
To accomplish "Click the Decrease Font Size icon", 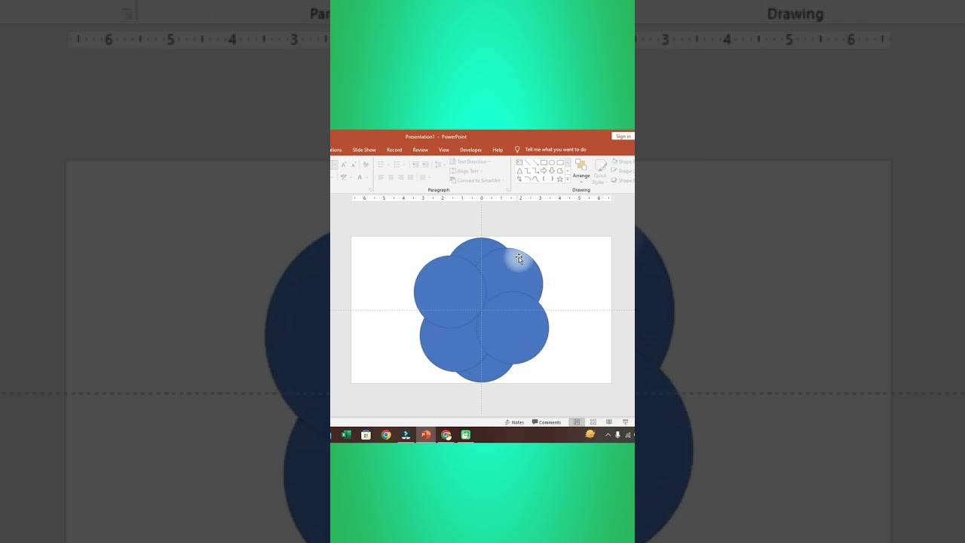I will click(x=354, y=164).
